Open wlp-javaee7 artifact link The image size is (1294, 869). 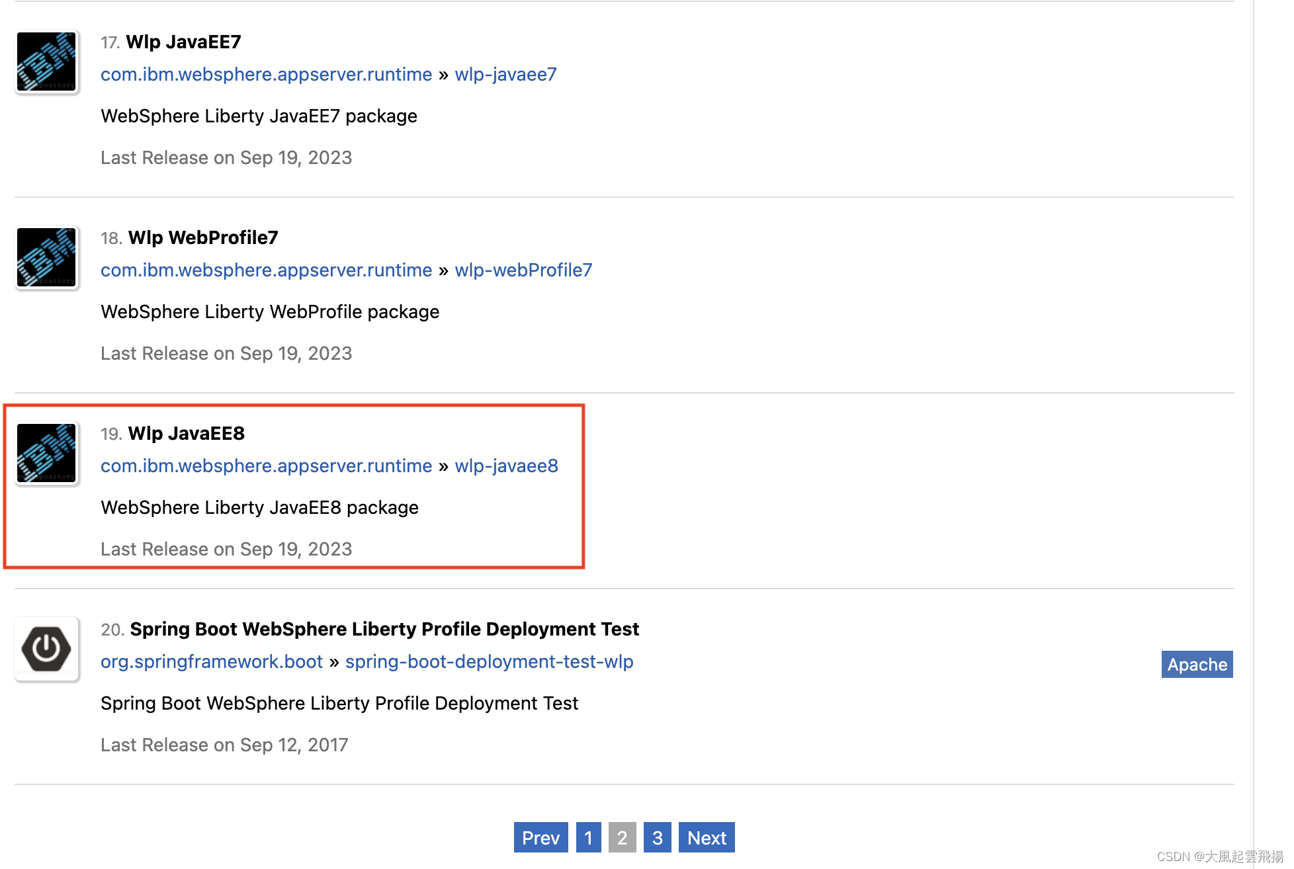click(505, 74)
